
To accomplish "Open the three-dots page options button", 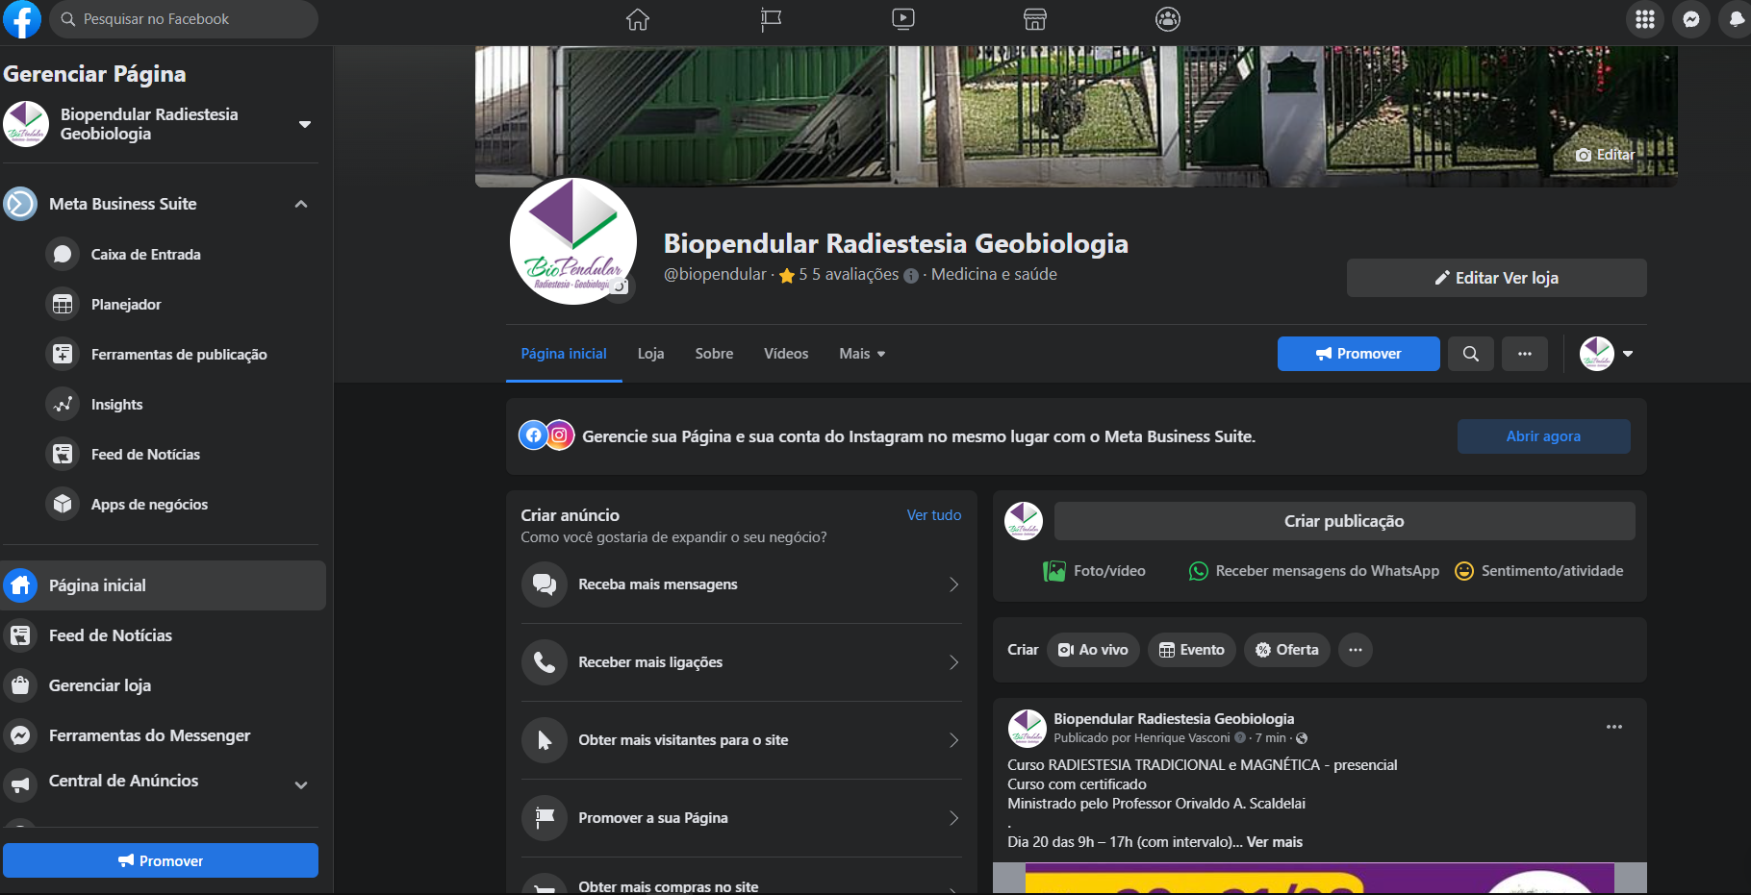I will (1525, 354).
